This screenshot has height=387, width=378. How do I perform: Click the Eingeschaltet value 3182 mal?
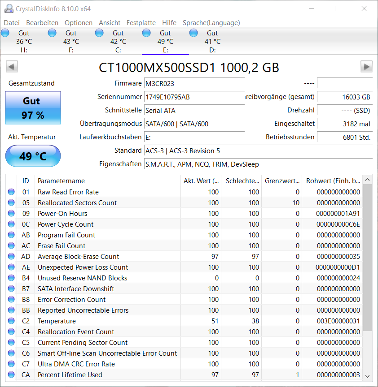(x=345, y=124)
